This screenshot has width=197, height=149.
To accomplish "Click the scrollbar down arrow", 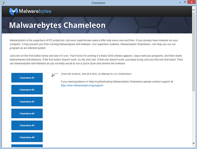I will [x=193, y=143].
